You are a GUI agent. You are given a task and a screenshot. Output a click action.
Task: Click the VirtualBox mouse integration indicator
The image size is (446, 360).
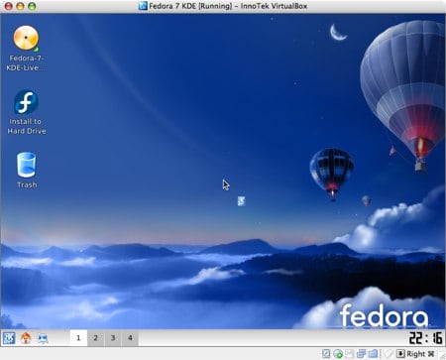click(389, 354)
